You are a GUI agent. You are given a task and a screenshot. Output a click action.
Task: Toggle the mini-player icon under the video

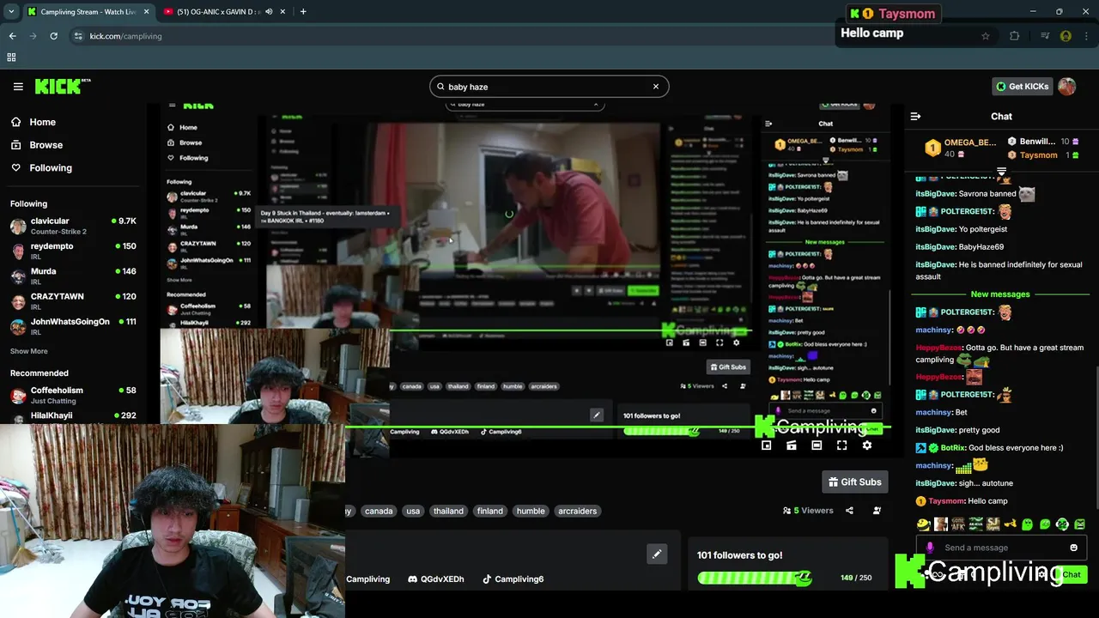[767, 445]
